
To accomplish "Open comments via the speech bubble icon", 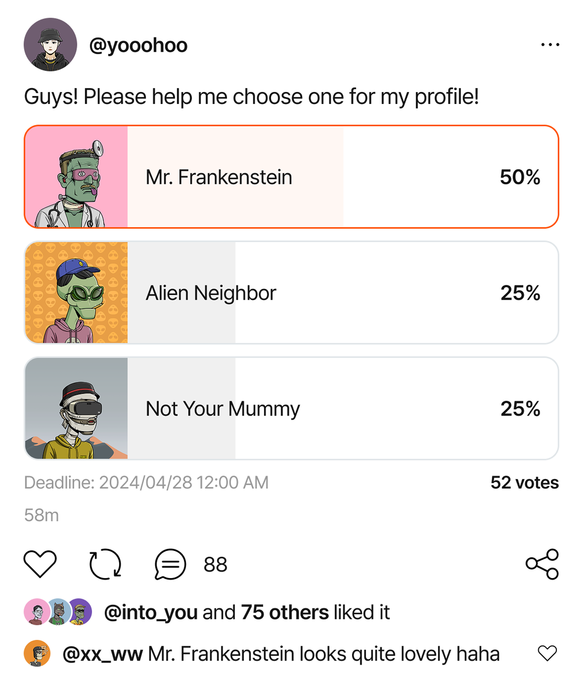I will (170, 564).
